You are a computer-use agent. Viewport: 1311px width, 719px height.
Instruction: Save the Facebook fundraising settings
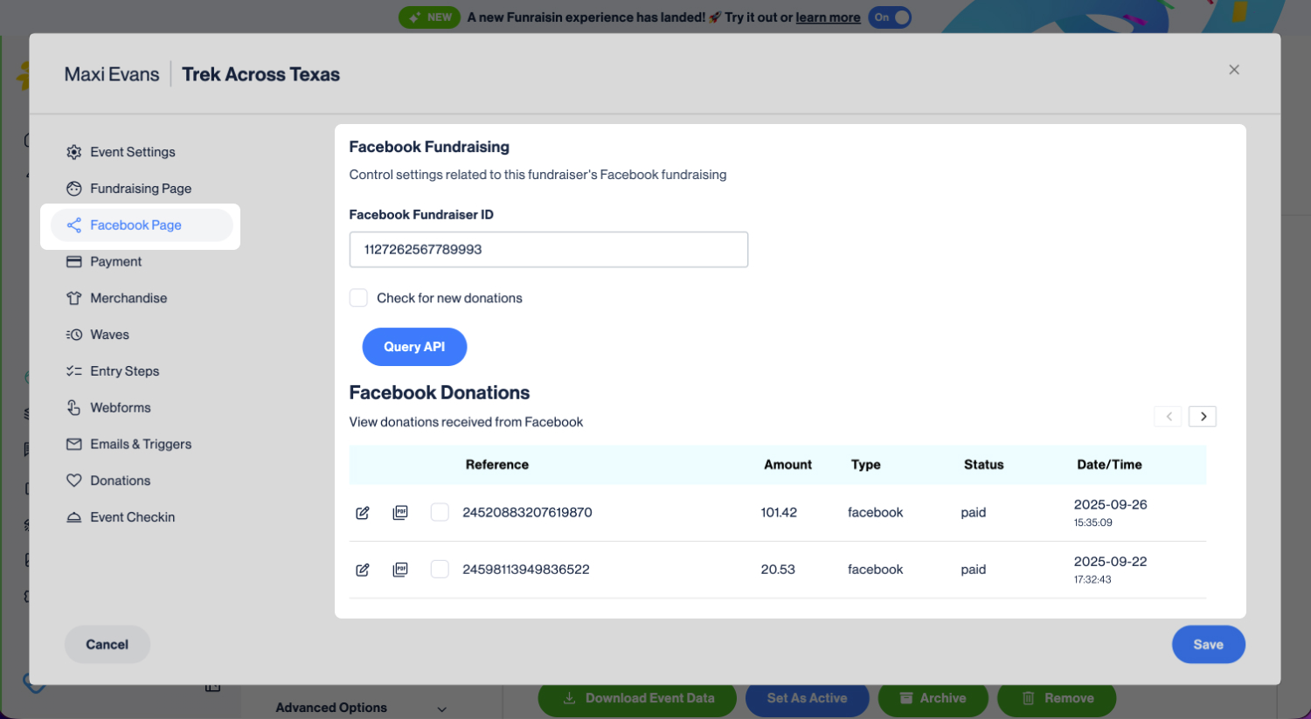pos(1208,645)
